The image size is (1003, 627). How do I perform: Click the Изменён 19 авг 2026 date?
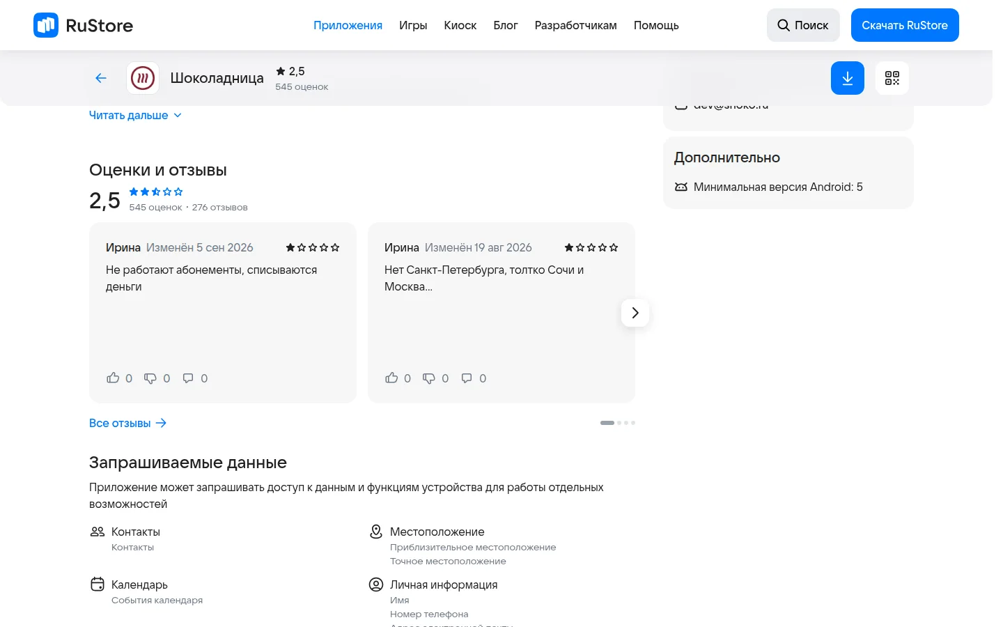(x=479, y=247)
